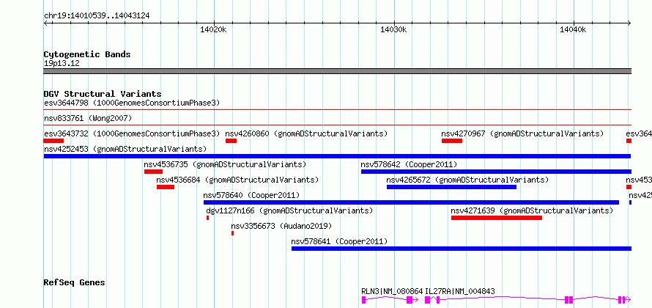The height and width of the screenshot is (308, 652).
Task: Click the red bar under nsv4536735
Action: tap(153, 172)
